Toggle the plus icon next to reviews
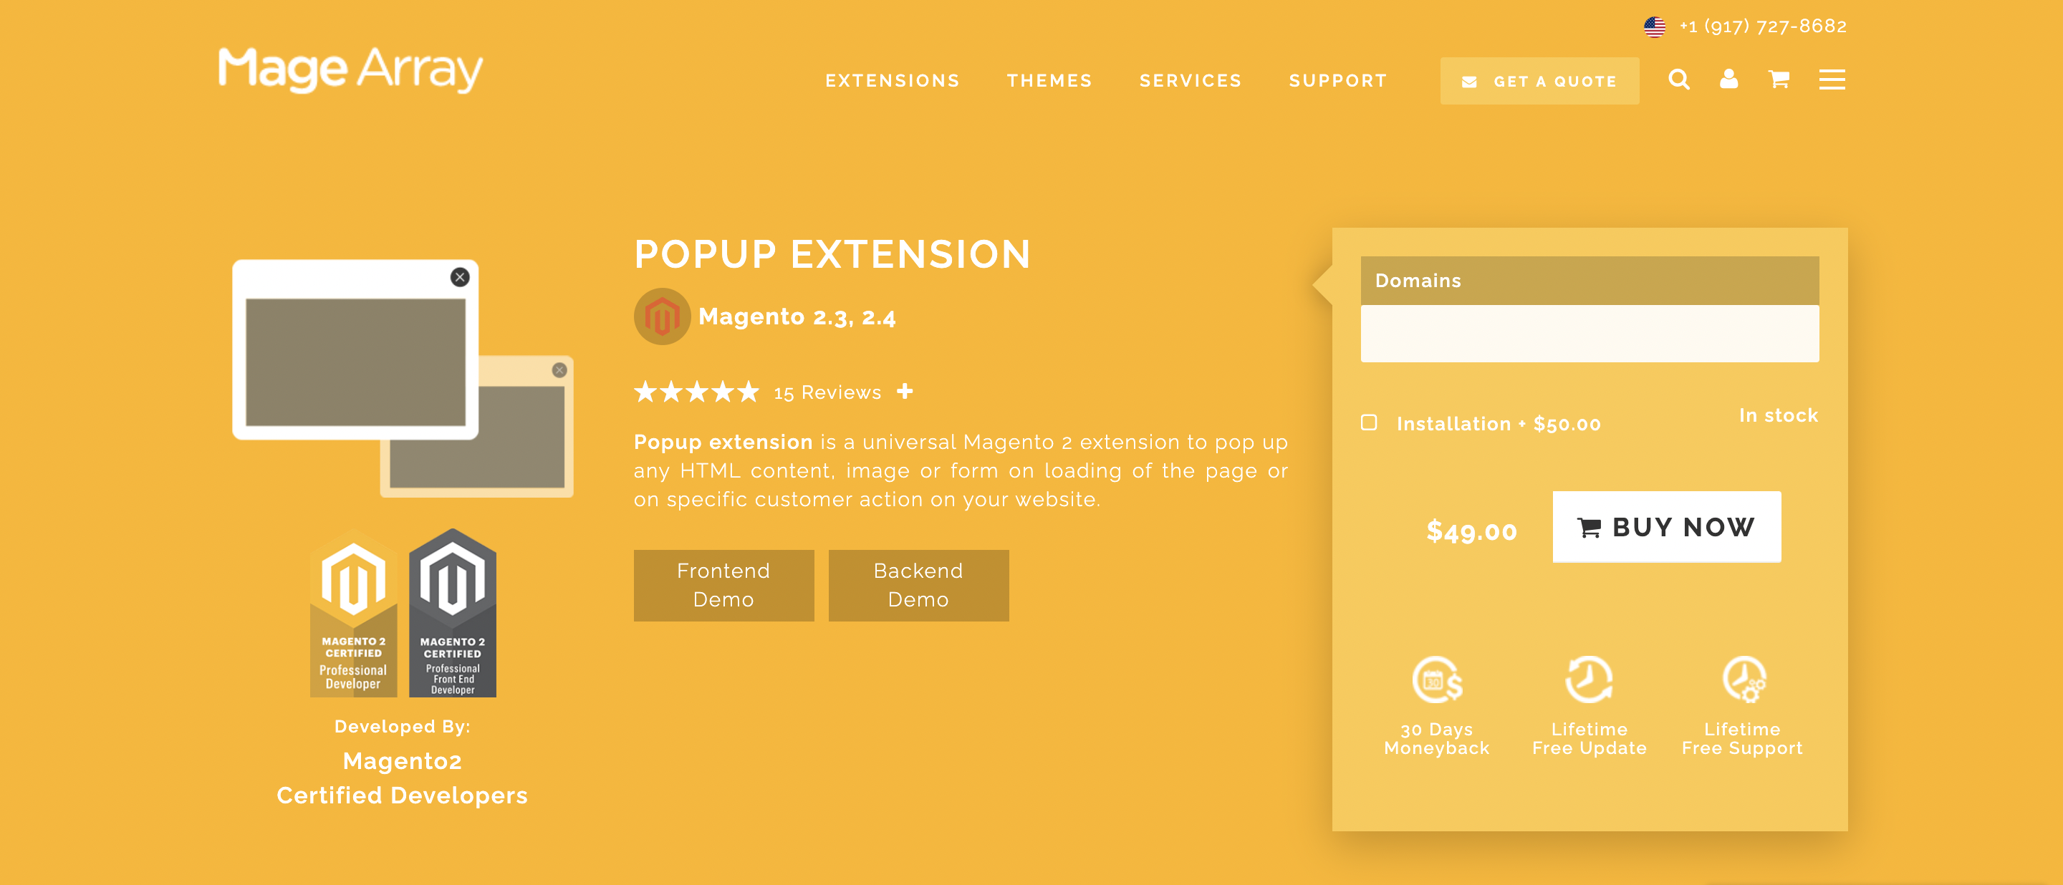The width and height of the screenshot is (2063, 885). point(912,392)
